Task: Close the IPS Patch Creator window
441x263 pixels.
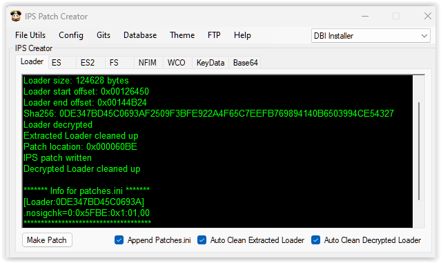Action: click(427, 16)
